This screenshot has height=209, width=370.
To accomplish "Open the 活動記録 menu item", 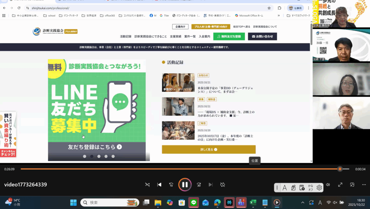I will coord(125,37).
